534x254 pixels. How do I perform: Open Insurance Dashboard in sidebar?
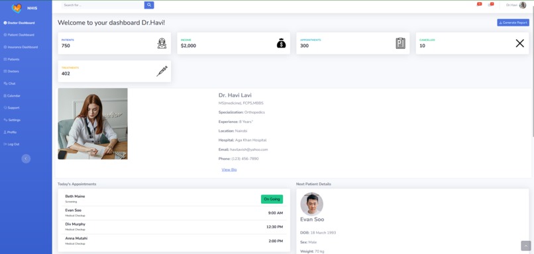click(21, 47)
